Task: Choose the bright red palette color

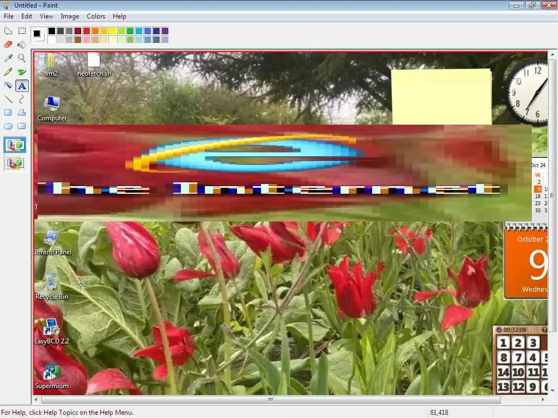Action: pyautogui.click(x=87, y=31)
